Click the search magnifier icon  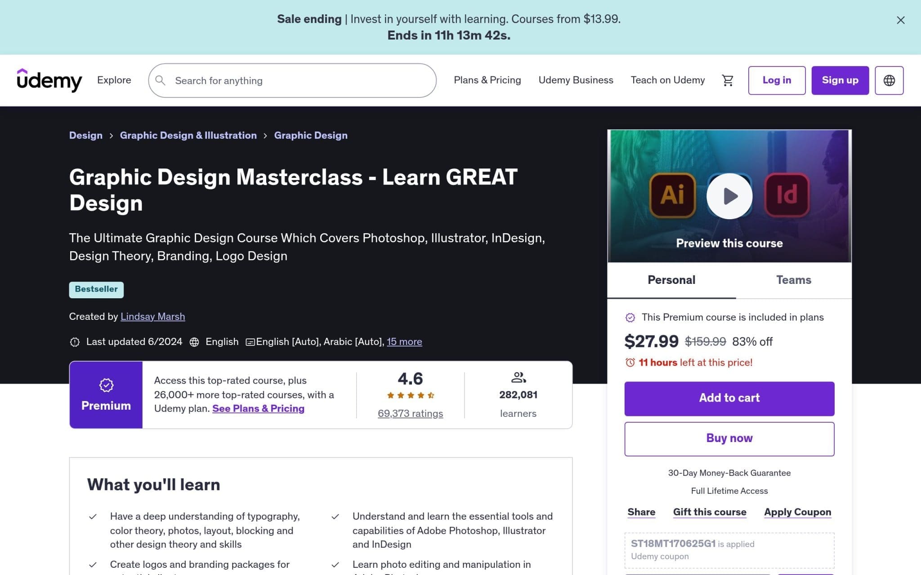[160, 80]
